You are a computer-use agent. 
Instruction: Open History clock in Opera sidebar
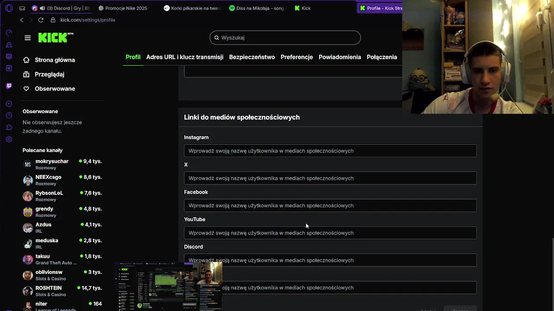coord(9,115)
